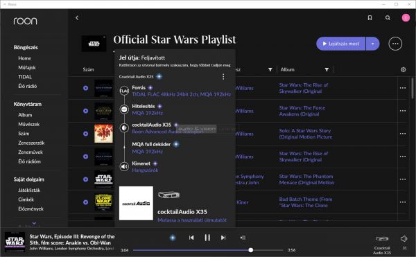Open search with the magnifier icon

click(x=388, y=18)
